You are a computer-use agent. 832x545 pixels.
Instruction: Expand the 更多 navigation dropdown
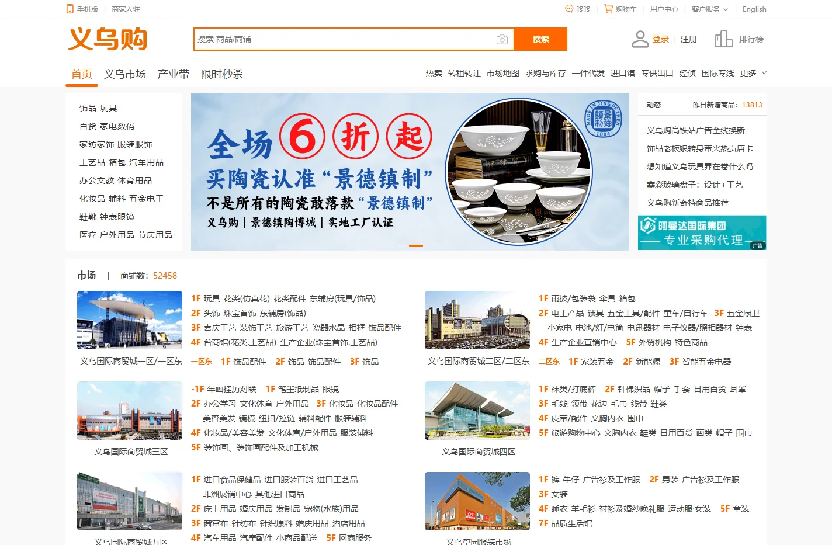753,73
